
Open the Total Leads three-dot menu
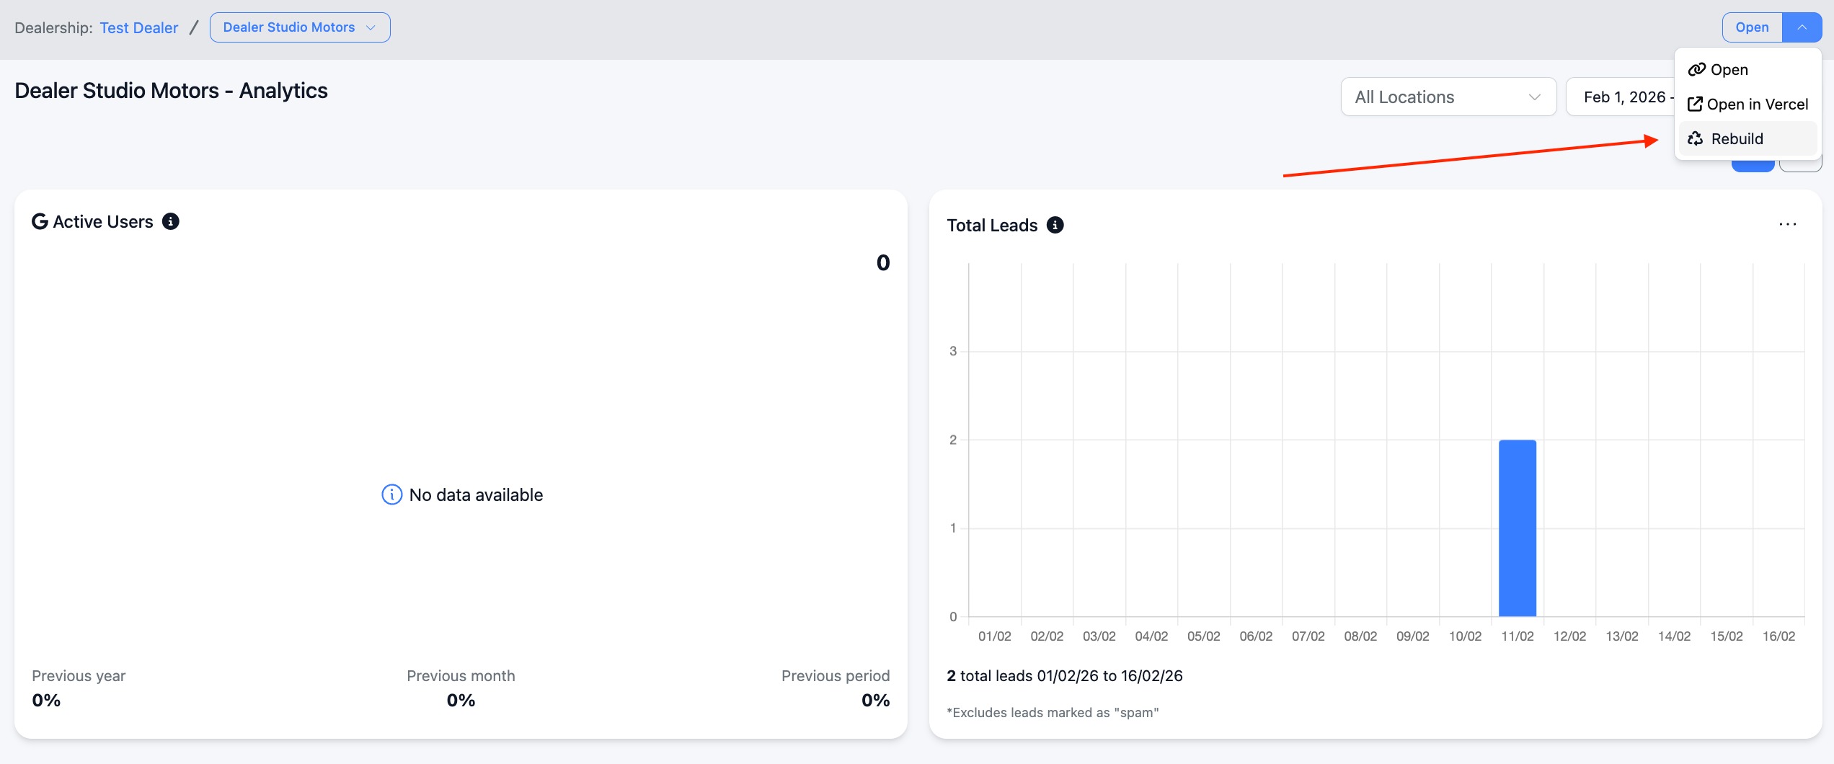point(1787,225)
